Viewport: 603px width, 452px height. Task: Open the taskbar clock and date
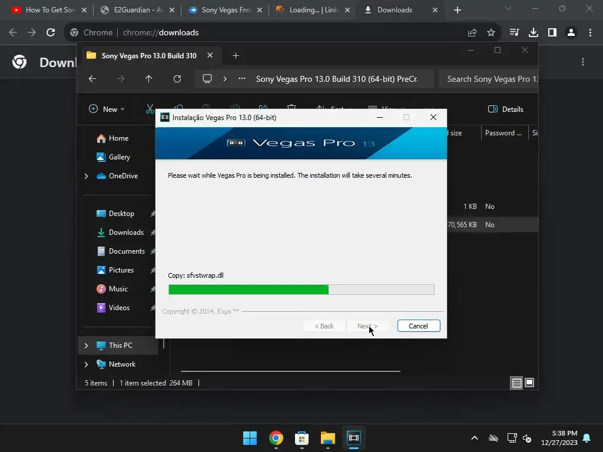pyautogui.click(x=559, y=438)
